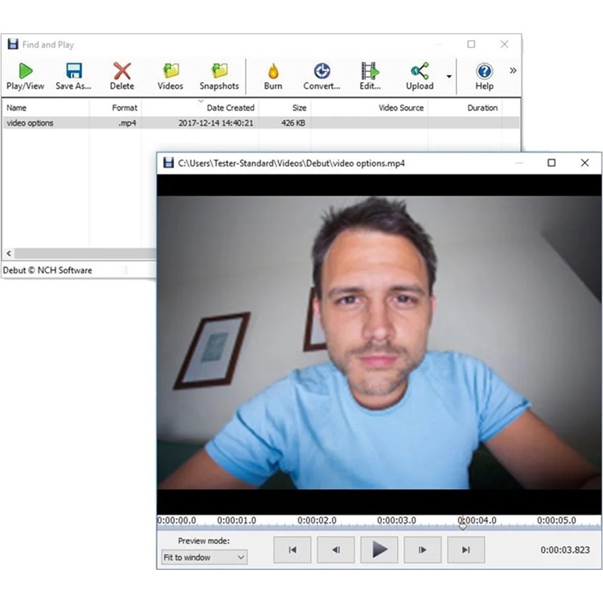Viewport: 603px width, 603px height.
Task: Show hidden toolbar items via overflow chevron
Action: [x=513, y=71]
